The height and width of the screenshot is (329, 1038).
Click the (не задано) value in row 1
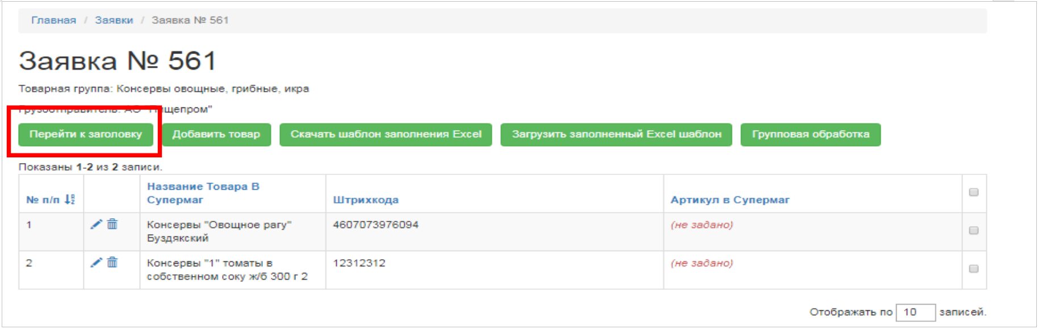coord(701,225)
